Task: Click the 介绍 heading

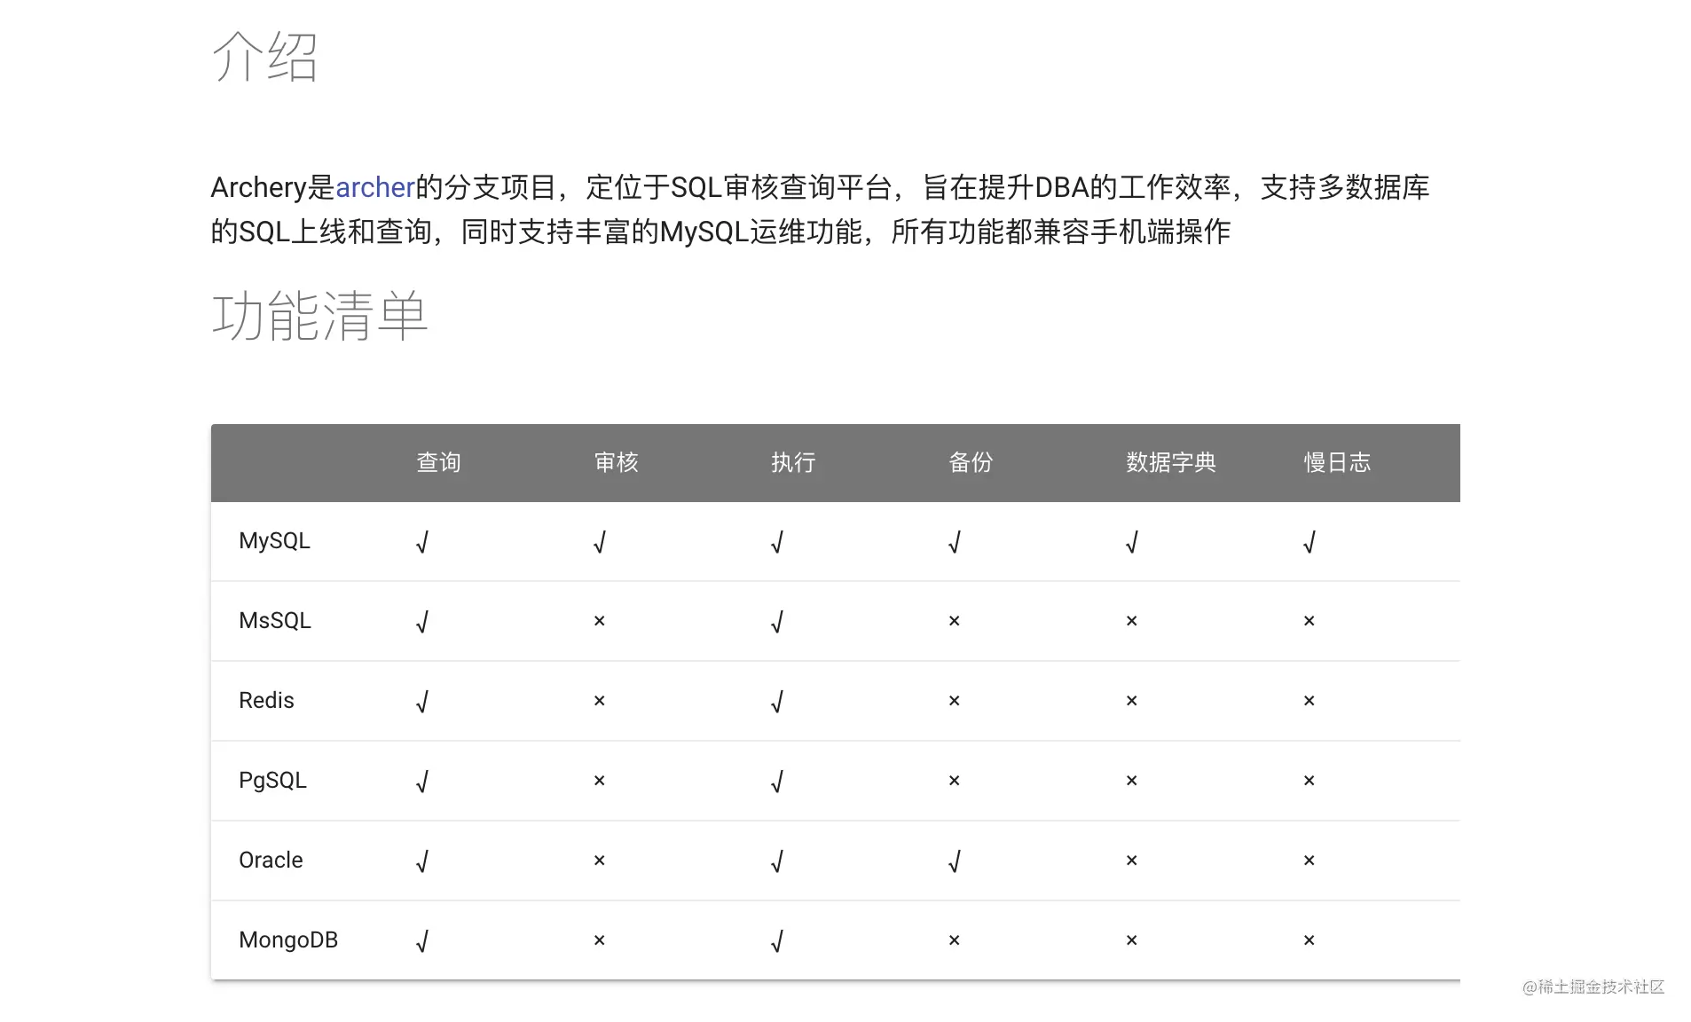Action: tap(264, 57)
